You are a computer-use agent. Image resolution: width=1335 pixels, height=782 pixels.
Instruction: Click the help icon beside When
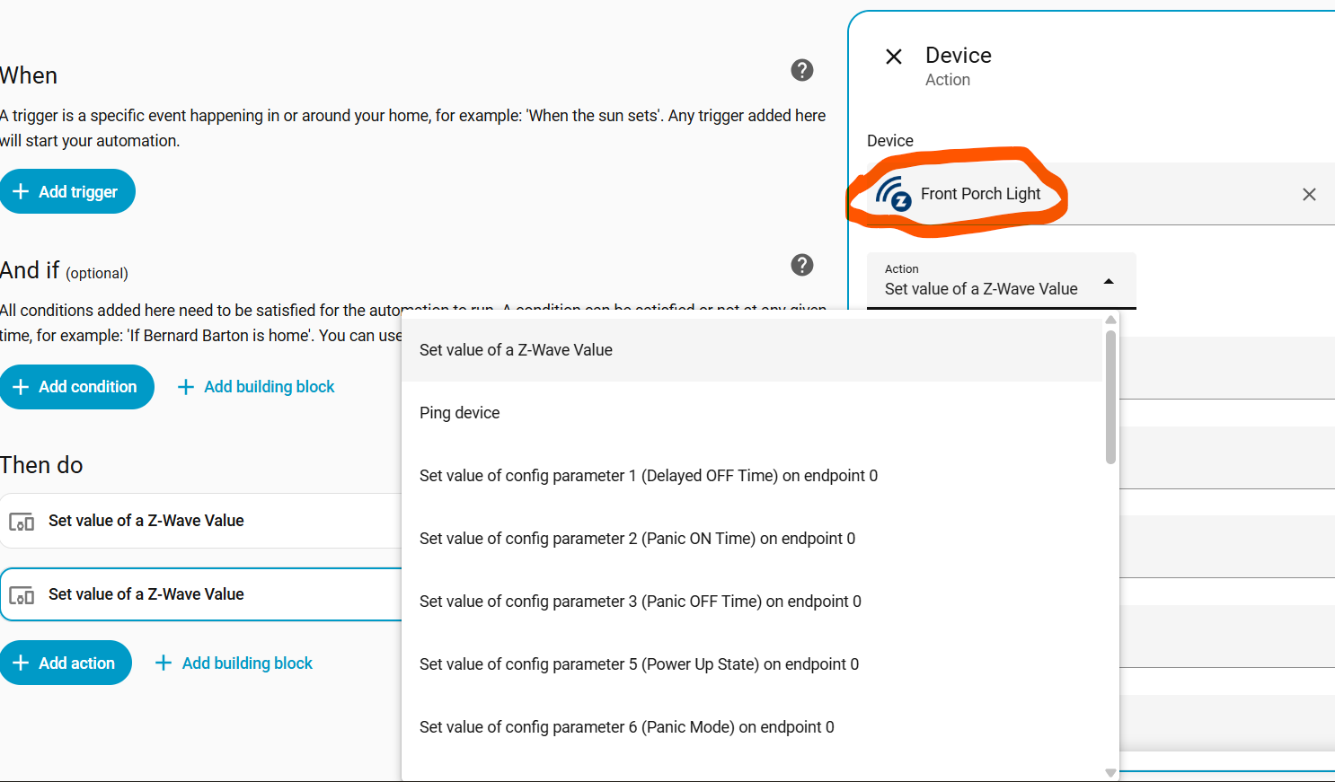[802, 70]
